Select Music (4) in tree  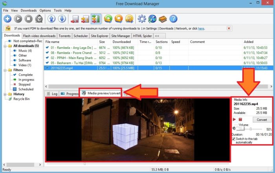pyautogui.click(x=25, y=50)
